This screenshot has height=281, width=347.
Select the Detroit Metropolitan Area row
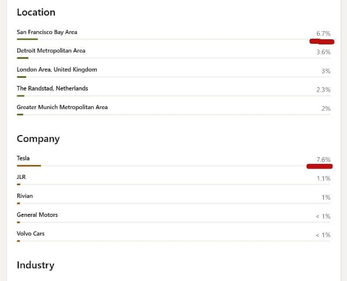173,53
